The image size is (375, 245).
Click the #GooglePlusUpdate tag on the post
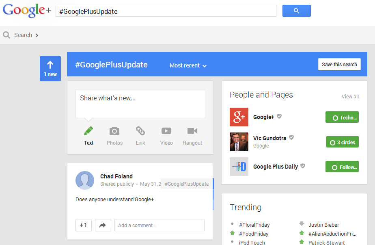coord(187,184)
